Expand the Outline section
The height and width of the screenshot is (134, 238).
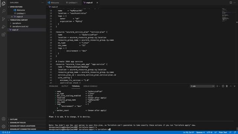pyautogui.click(x=14, y=119)
